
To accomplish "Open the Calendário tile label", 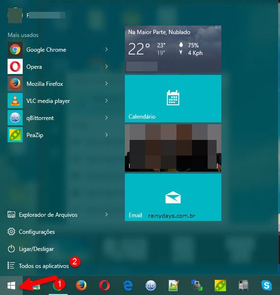I will pyautogui.click(x=142, y=117).
